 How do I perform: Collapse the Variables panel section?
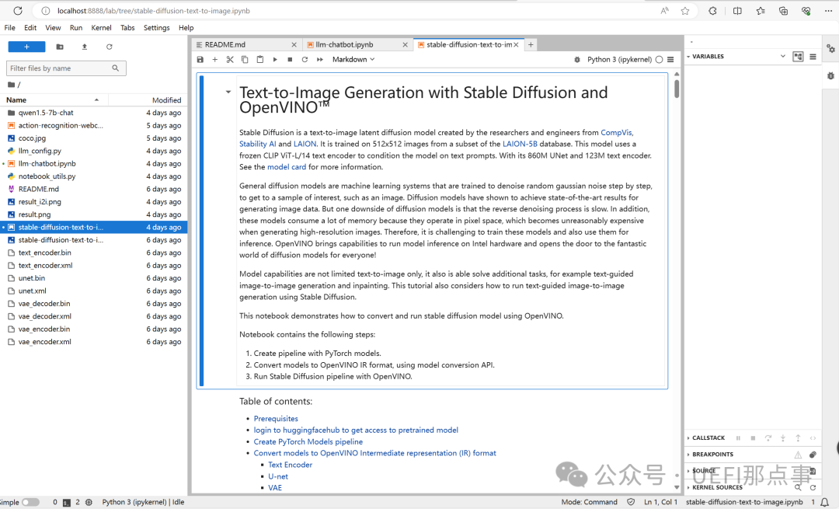coord(689,57)
